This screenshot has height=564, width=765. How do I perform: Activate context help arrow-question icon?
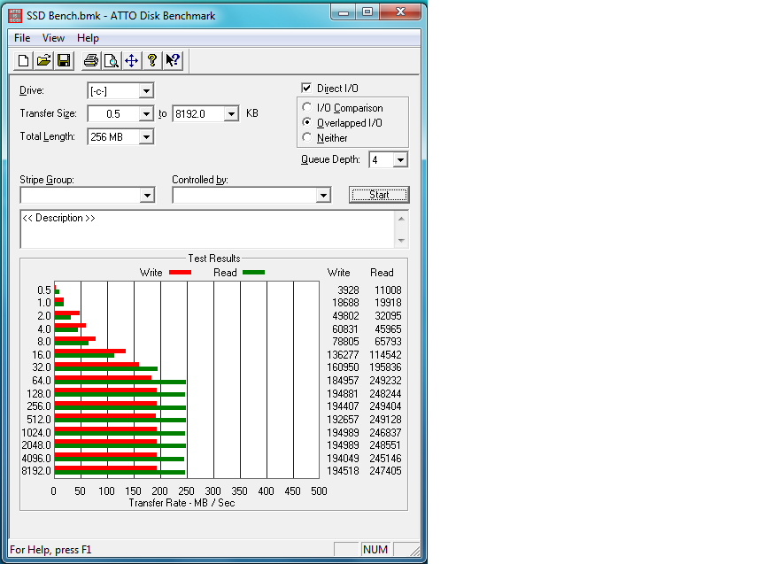click(173, 60)
